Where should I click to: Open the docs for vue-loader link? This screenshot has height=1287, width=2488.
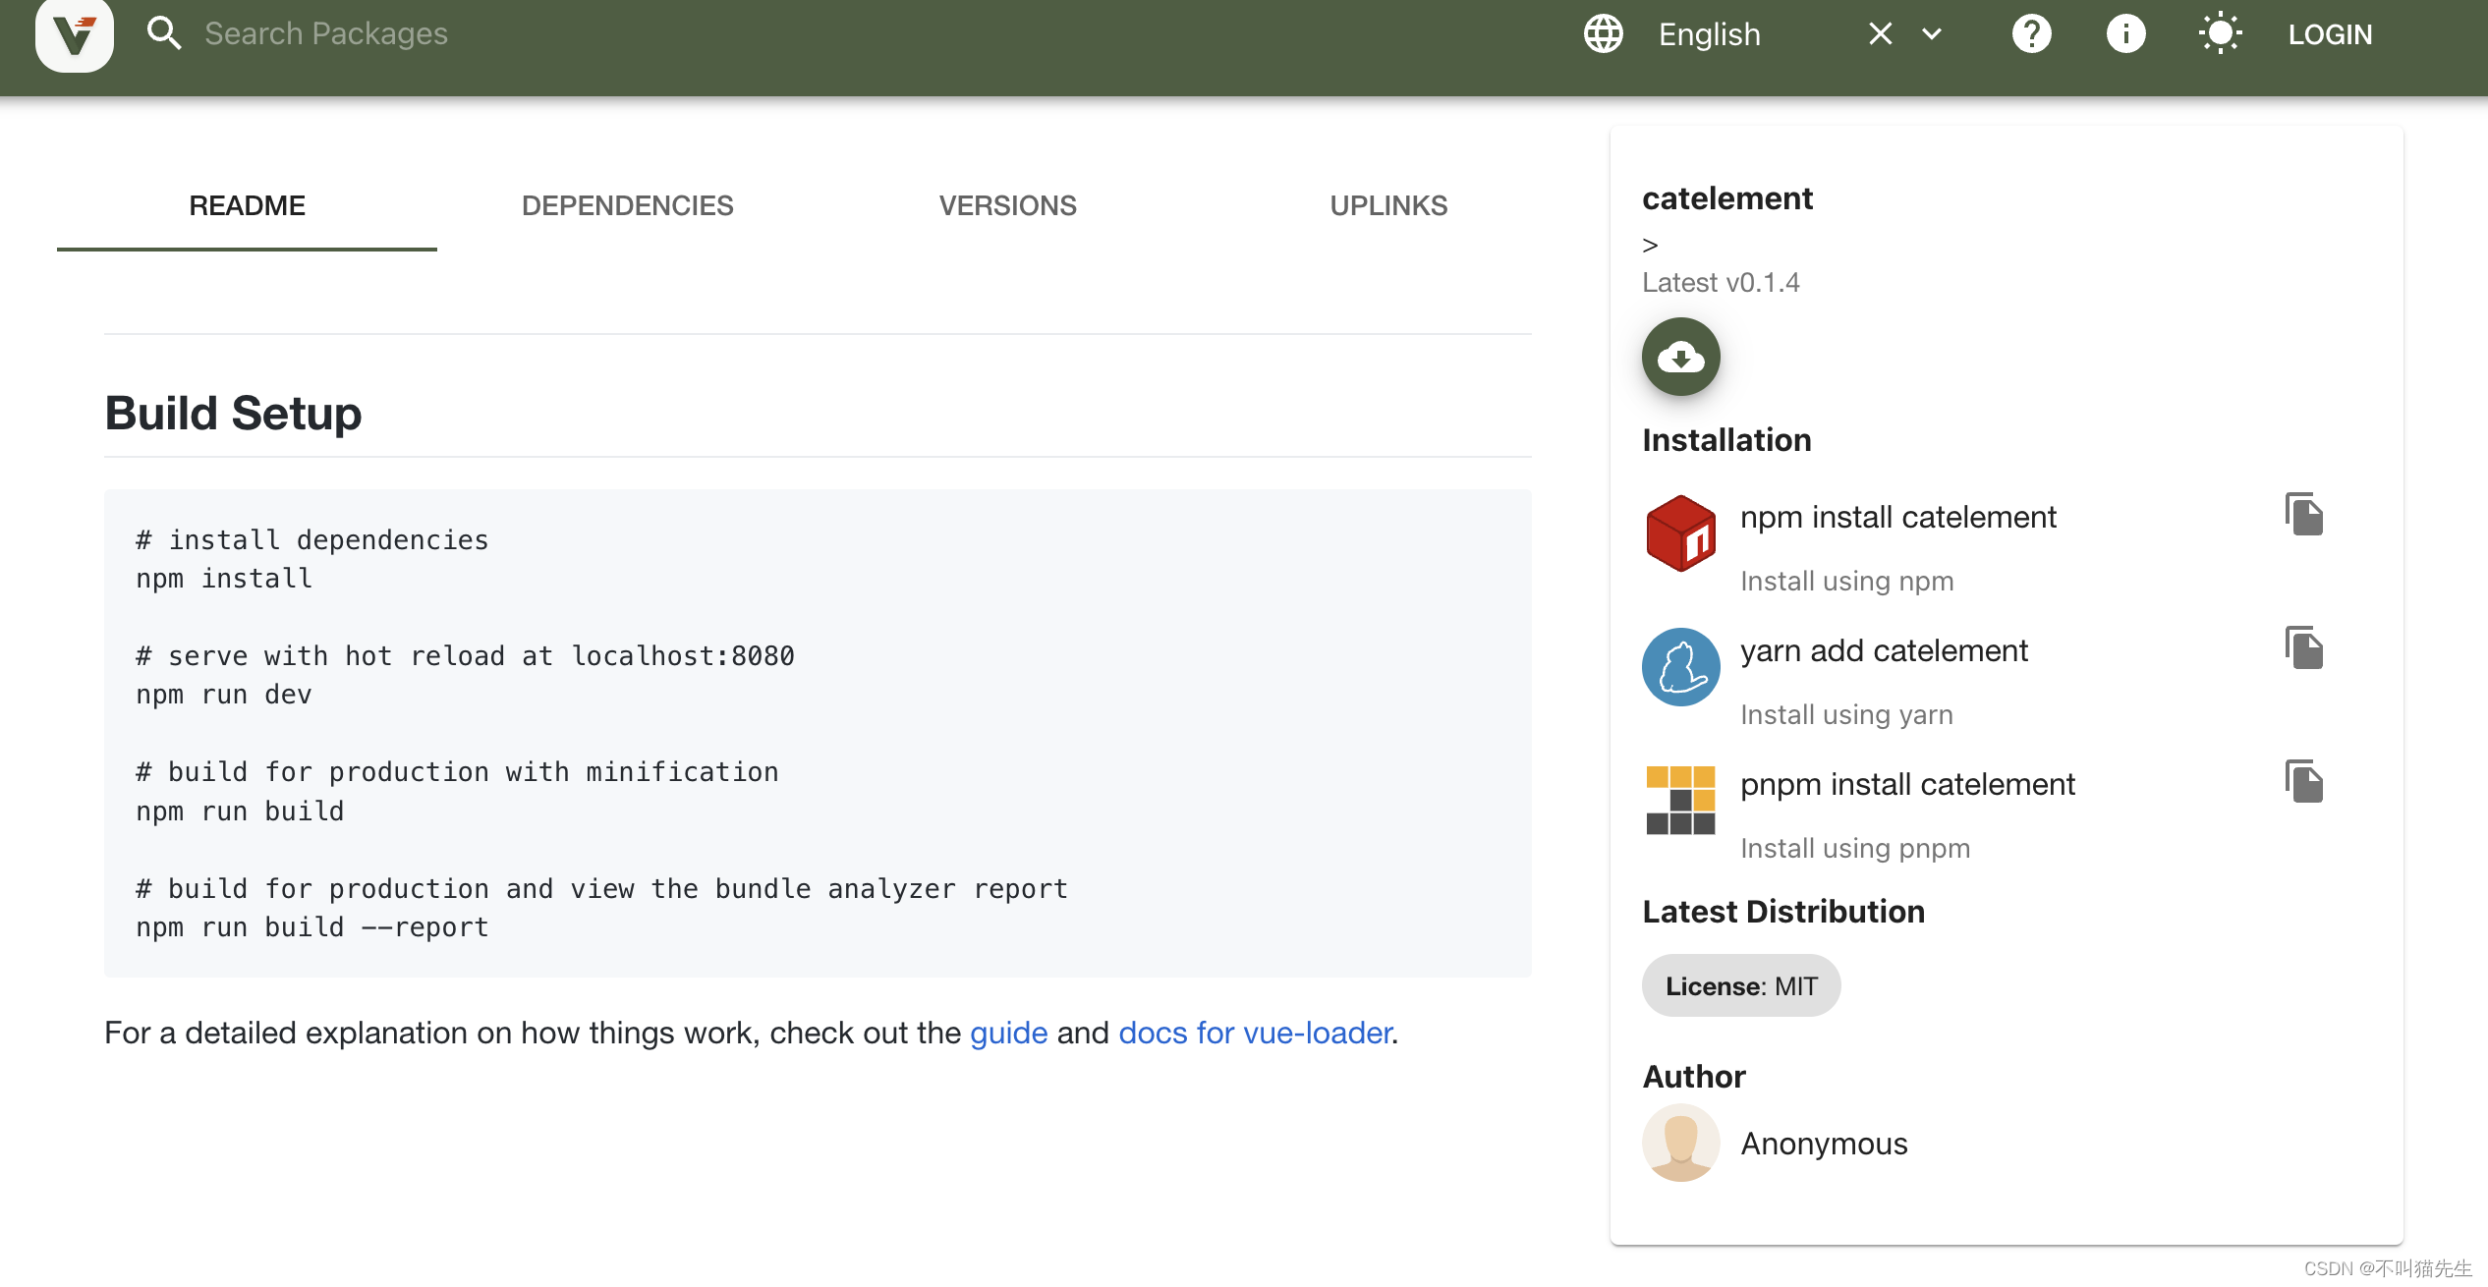(1255, 1033)
